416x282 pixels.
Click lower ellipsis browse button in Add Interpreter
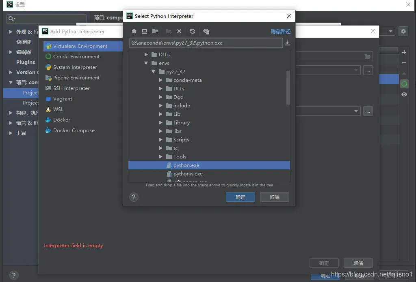point(368,111)
